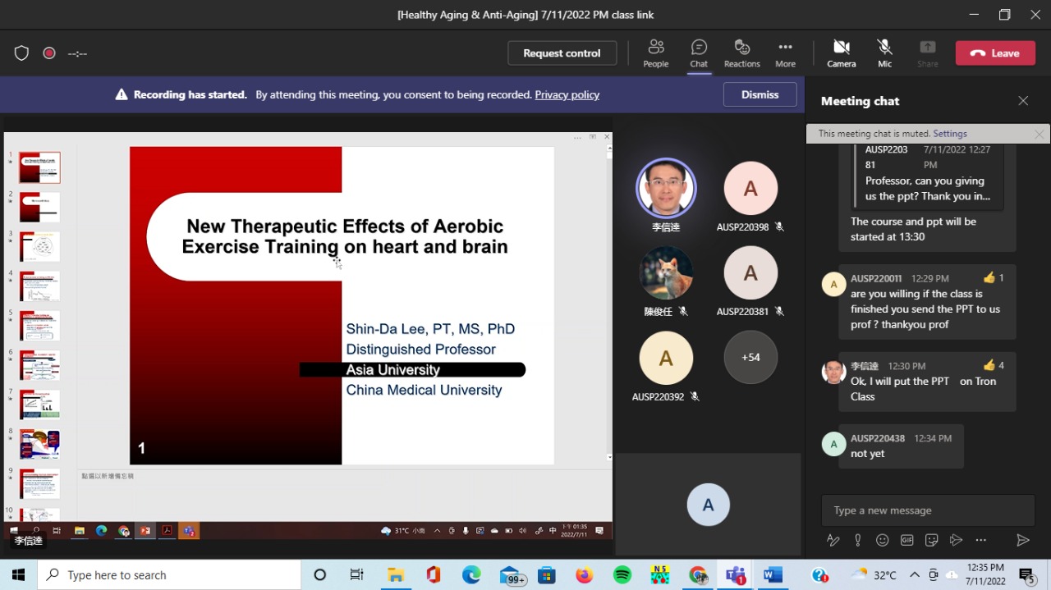
Task: Click the Request control button
Action: [x=562, y=53]
